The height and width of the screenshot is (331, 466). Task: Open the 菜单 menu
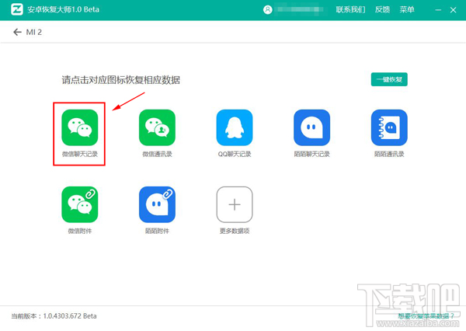(x=407, y=10)
